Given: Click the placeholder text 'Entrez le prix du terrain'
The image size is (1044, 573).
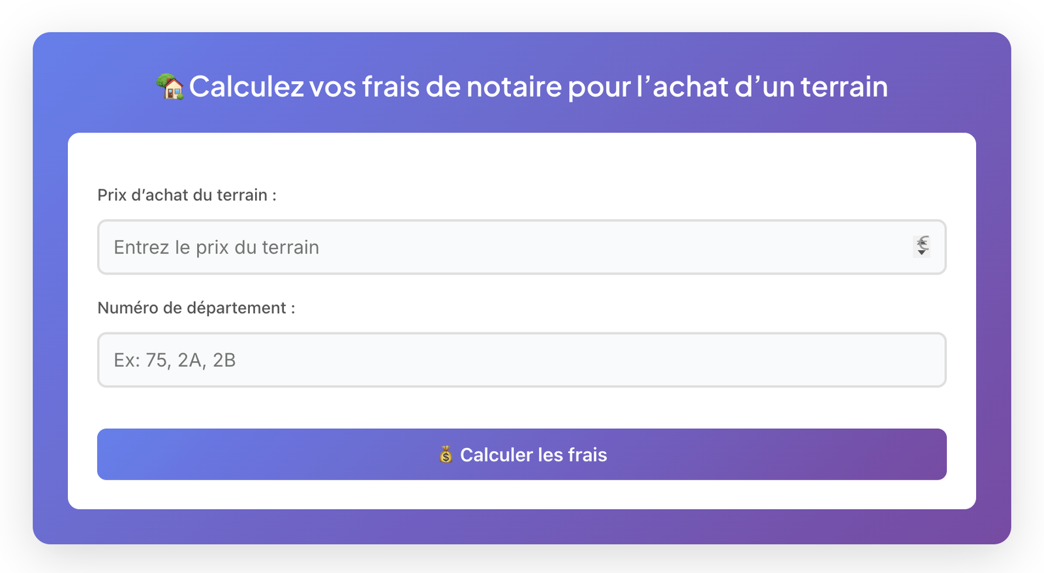Looking at the screenshot, I should coord(216,247).
